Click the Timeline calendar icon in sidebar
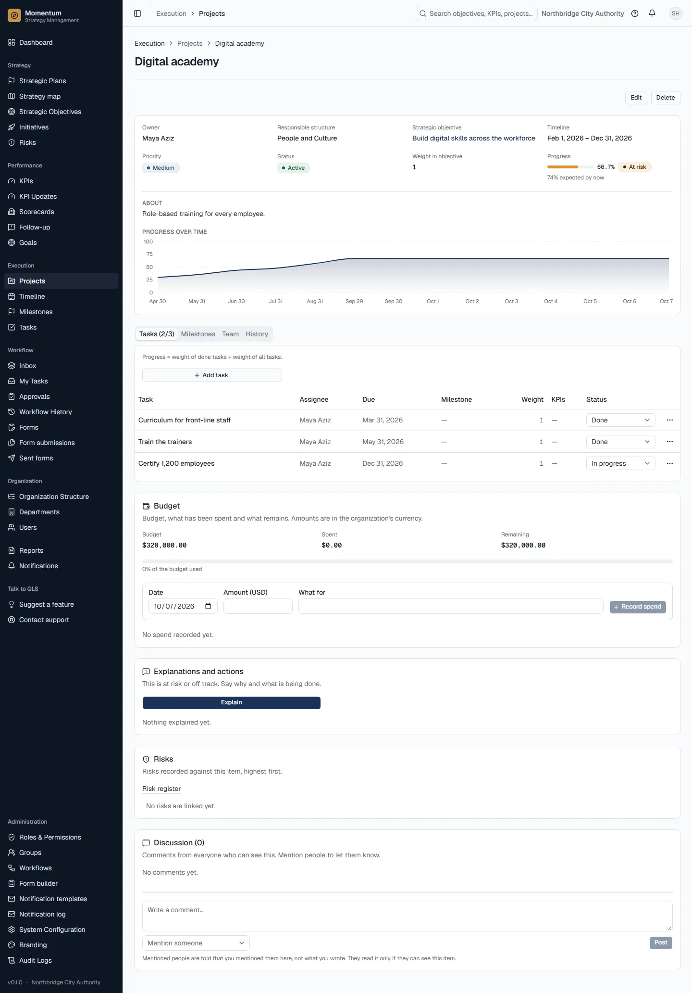Screen dimensions: 692x993 pos(12,296)
